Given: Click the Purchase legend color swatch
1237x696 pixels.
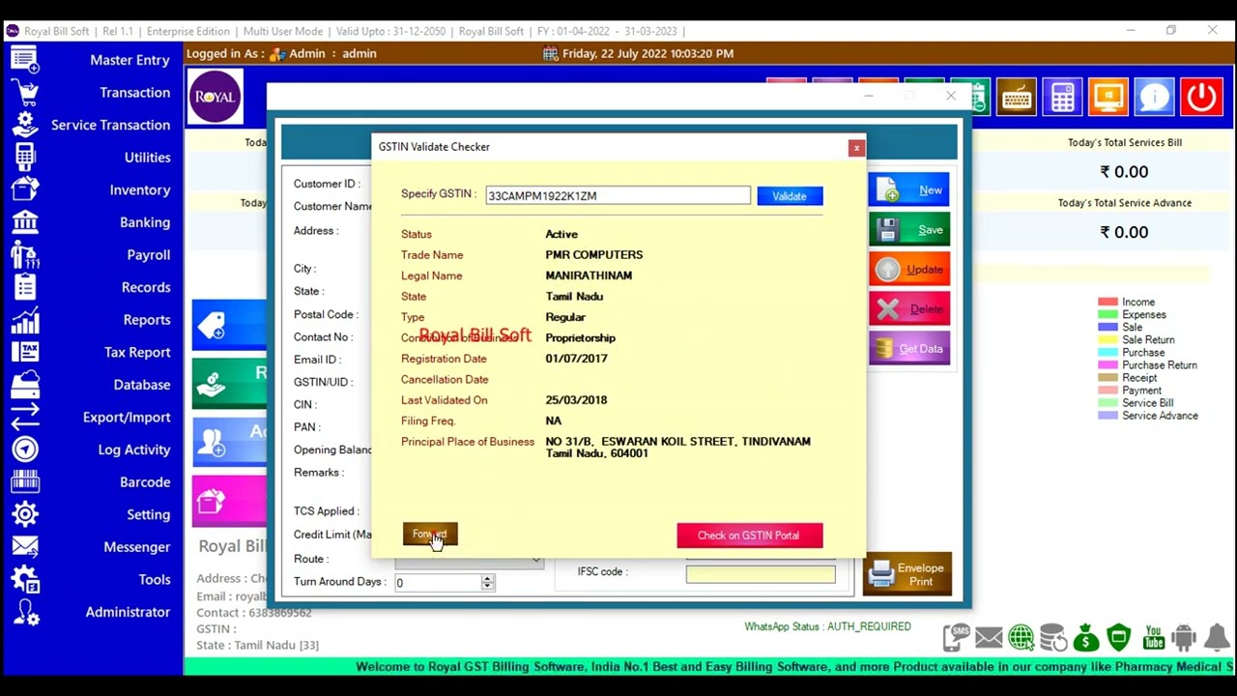Looking at the screenshot, I should point(1108,353).
